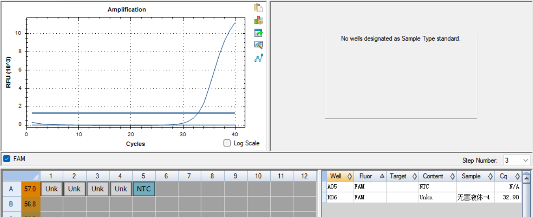Image resolution: width=533 pixels, height=217 pixels.
Task: Click the export chart icon
Action: pos(258,33)
